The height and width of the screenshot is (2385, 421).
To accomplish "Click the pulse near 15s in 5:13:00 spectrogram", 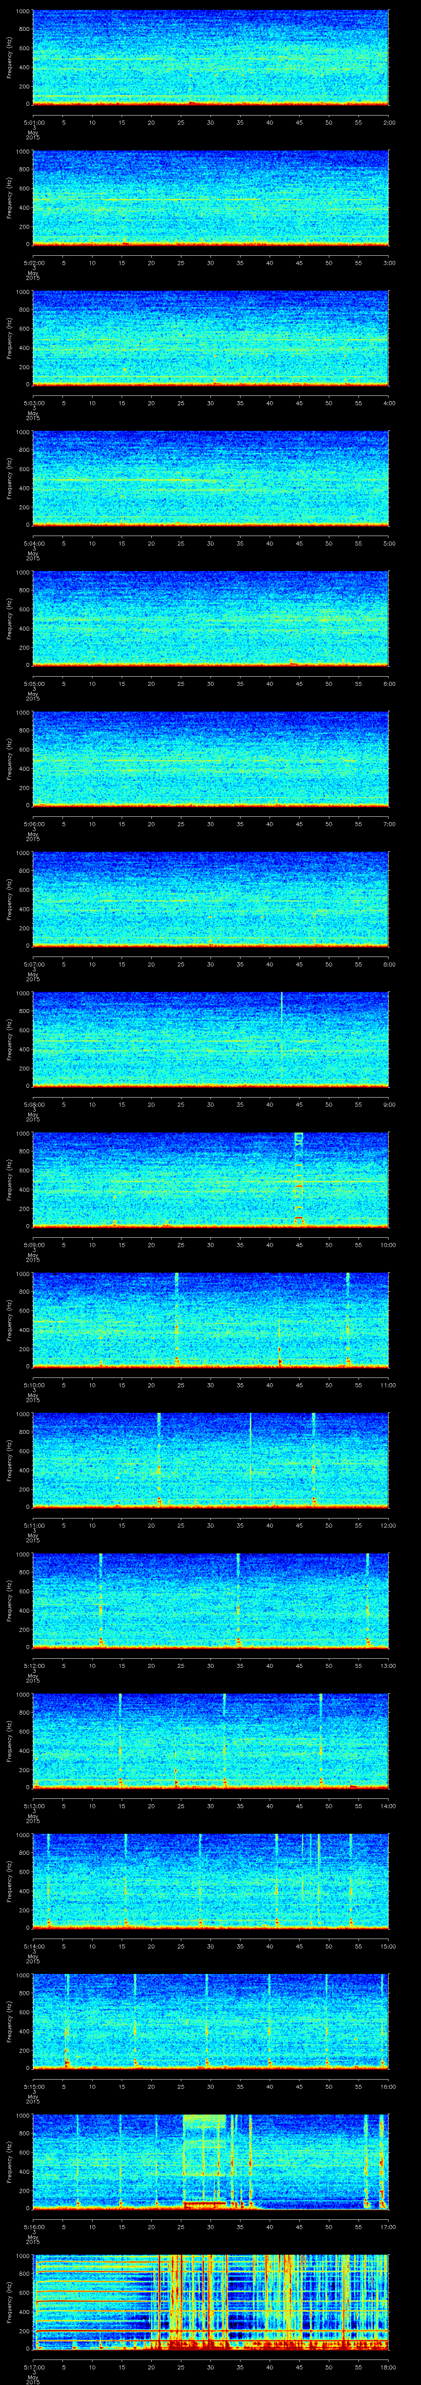I will (x=120, y=1740).
